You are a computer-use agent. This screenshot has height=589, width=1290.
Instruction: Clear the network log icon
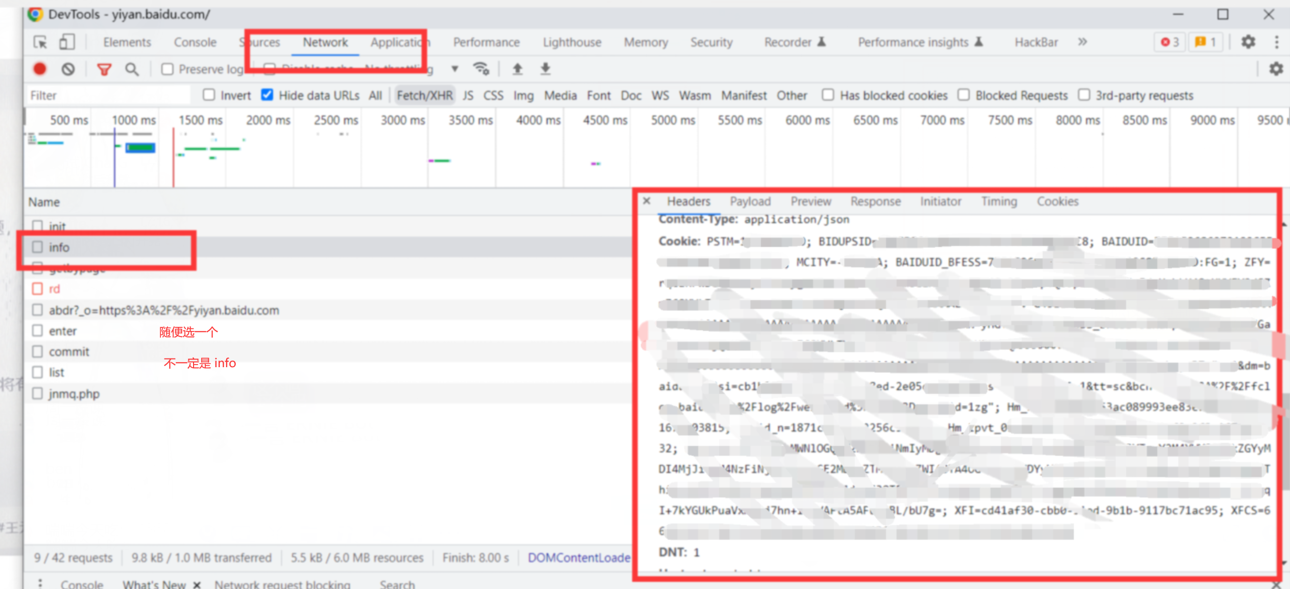click(68, 69)
